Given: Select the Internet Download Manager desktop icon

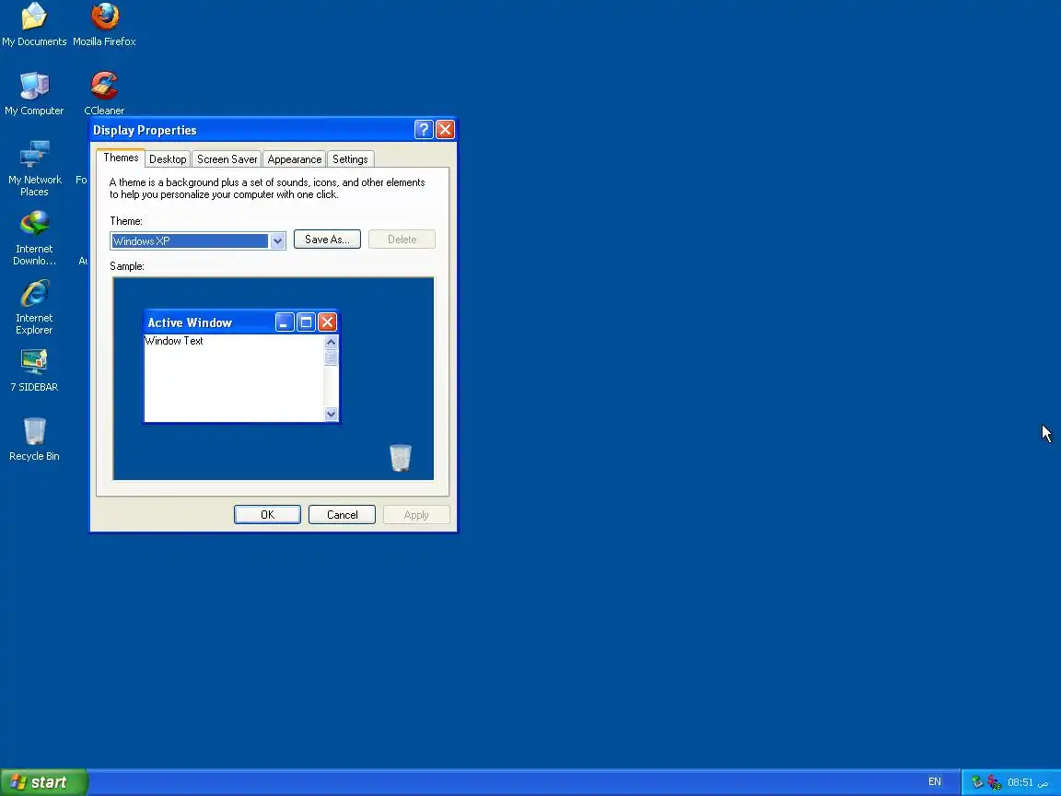Looking at the screenshot, I should click(34, 237).
